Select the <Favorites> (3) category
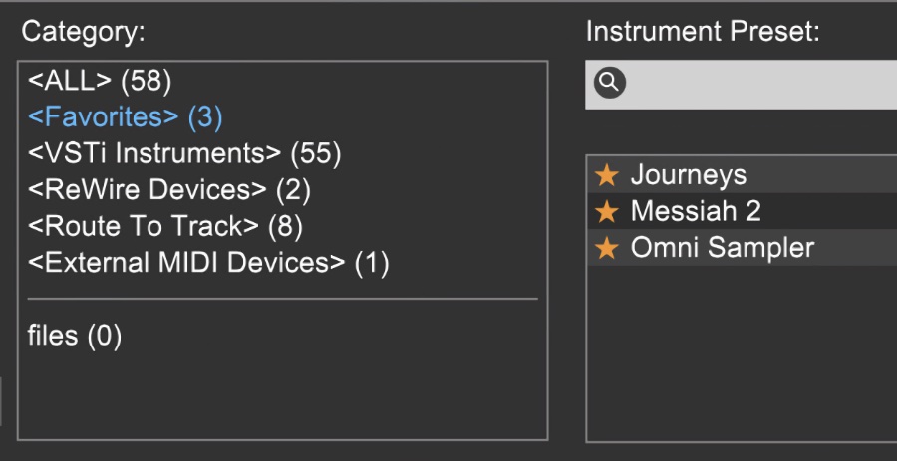The width and height of the screenshot is (897, 461). 125,117
